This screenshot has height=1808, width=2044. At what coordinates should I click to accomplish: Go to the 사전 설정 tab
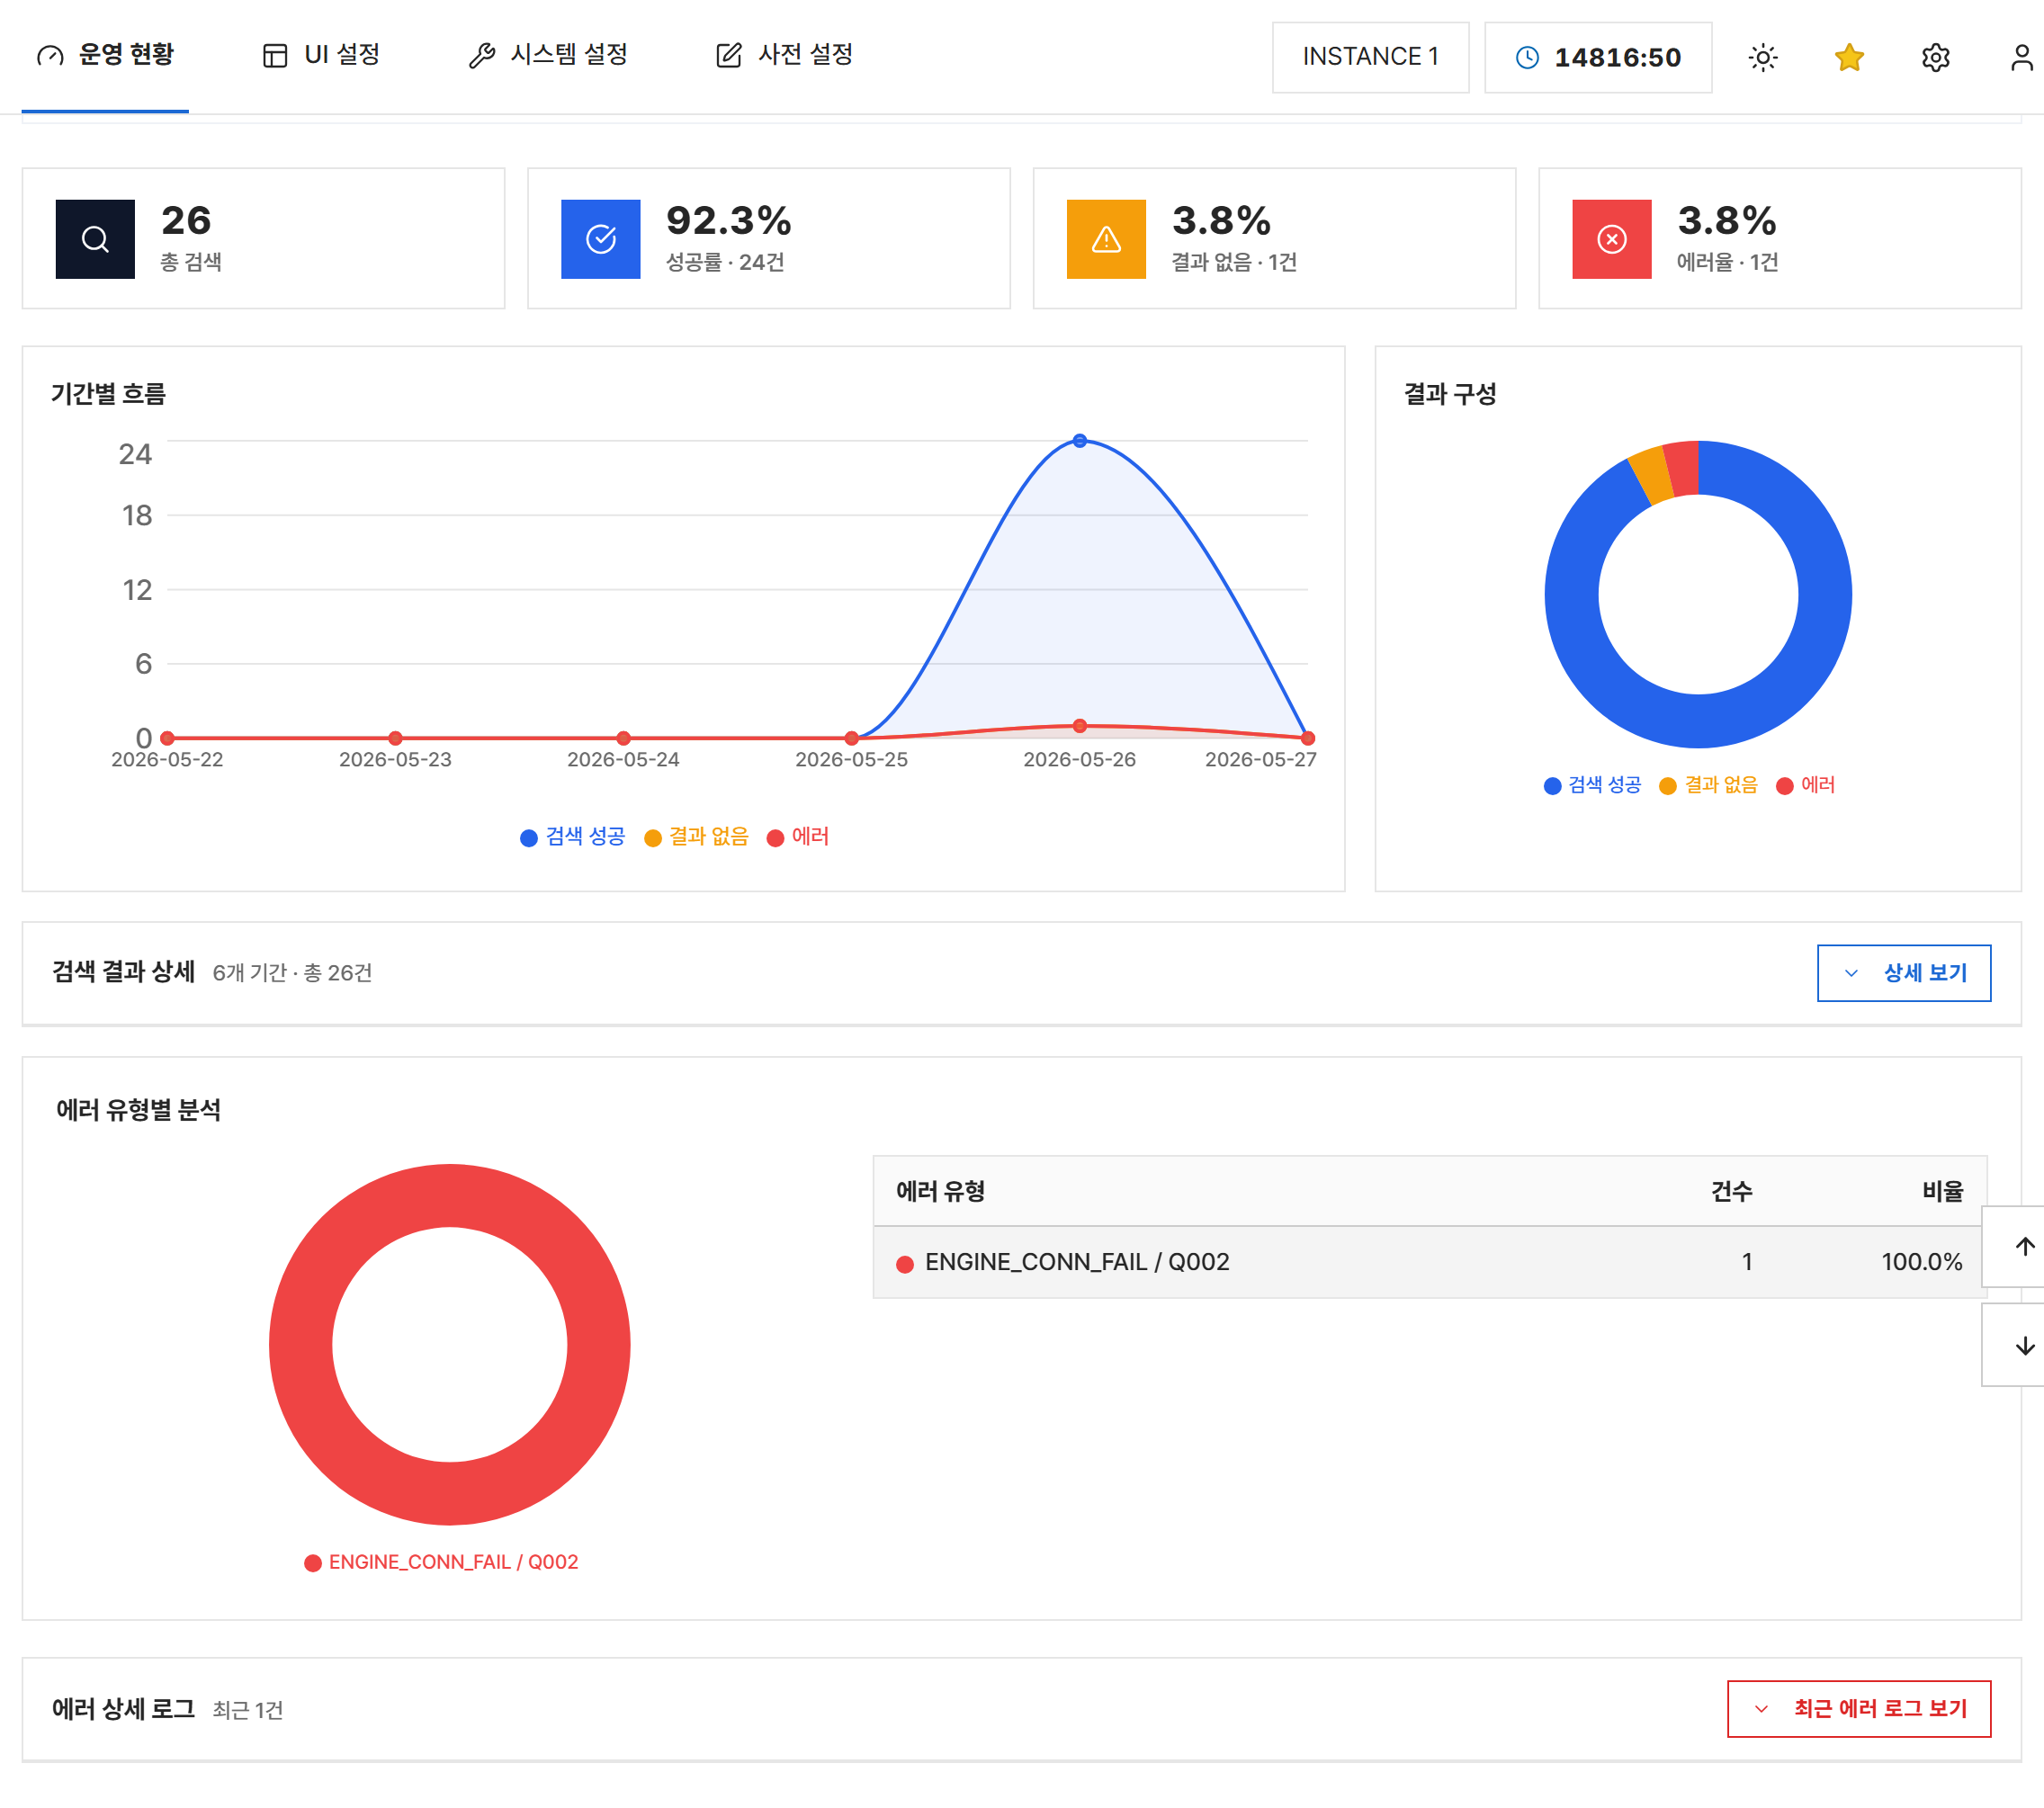785,55
